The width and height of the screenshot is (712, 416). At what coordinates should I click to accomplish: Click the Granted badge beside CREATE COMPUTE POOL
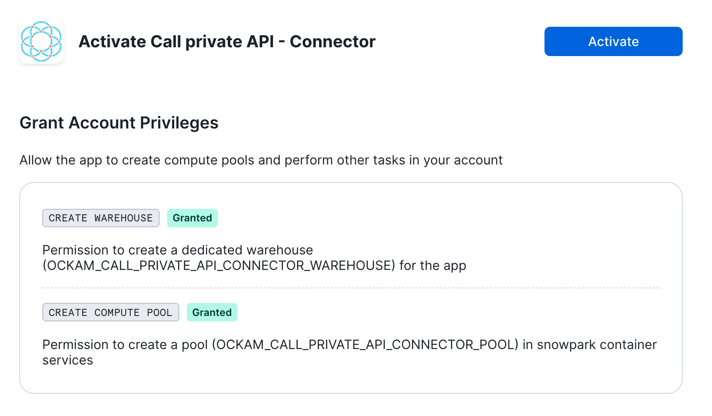click(212, 313)
